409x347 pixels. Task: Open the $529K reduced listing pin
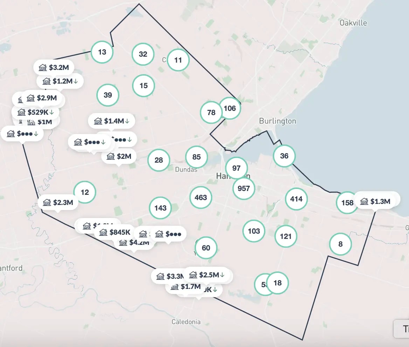point(35,112)
